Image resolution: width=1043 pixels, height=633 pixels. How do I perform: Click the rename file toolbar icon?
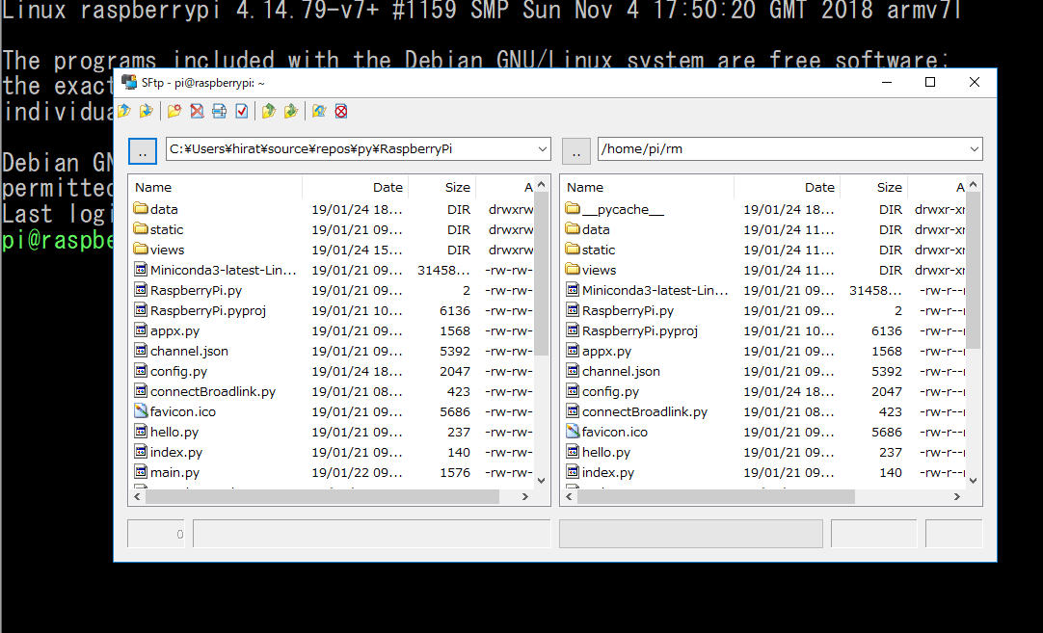(x=219, y=111)
